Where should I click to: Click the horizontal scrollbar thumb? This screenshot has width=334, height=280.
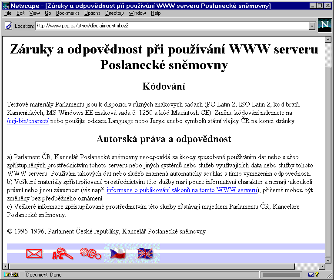(151, 266)
